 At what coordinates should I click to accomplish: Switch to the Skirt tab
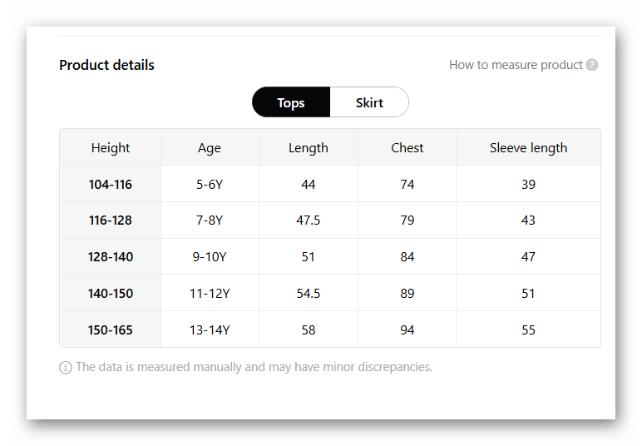pos(369,102)
